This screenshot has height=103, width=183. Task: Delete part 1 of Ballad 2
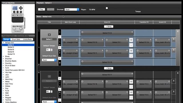tap(174, 39)
